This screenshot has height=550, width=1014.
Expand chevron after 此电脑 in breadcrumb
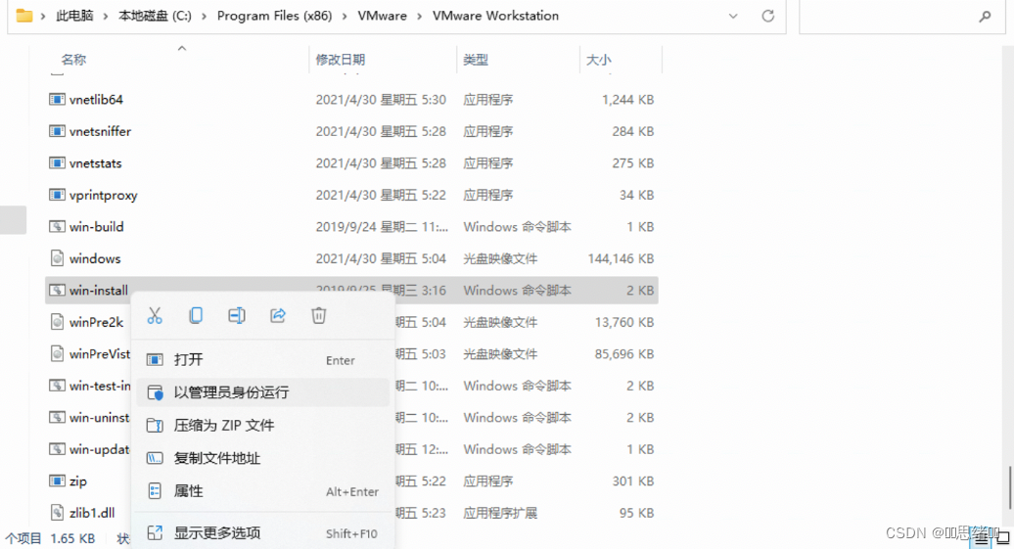107,17
